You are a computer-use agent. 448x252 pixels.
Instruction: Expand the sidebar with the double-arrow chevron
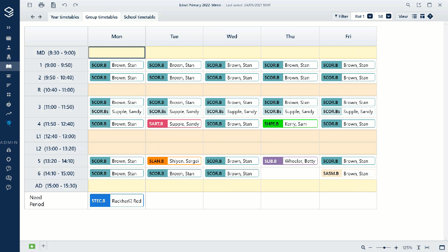[8, 28]
